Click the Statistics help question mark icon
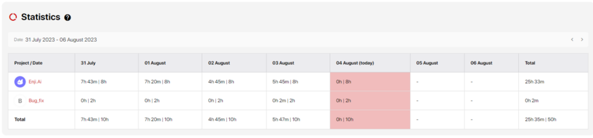The width and height of the screenshot is (593, 138). [67, 18]
